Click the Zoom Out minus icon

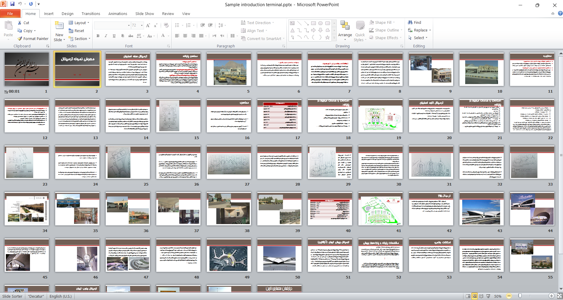coord(509,296)
